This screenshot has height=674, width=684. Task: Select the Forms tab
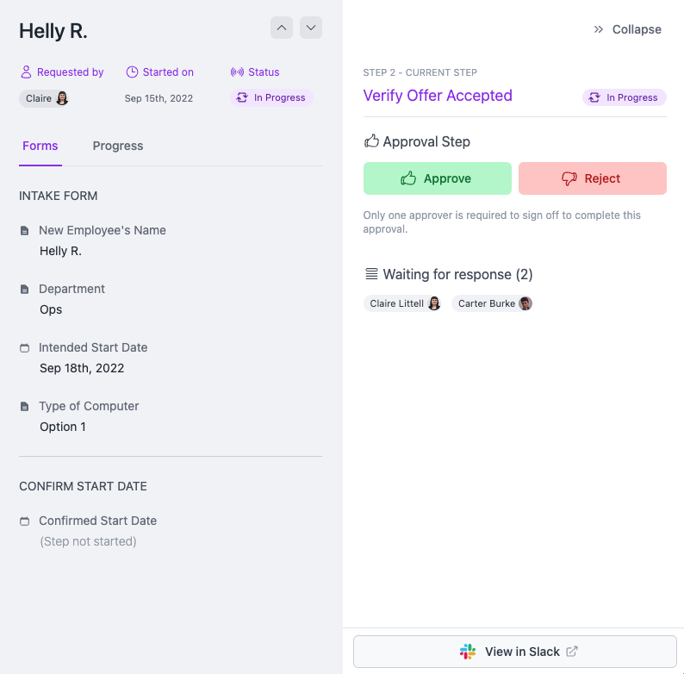(x=40, y=146)
